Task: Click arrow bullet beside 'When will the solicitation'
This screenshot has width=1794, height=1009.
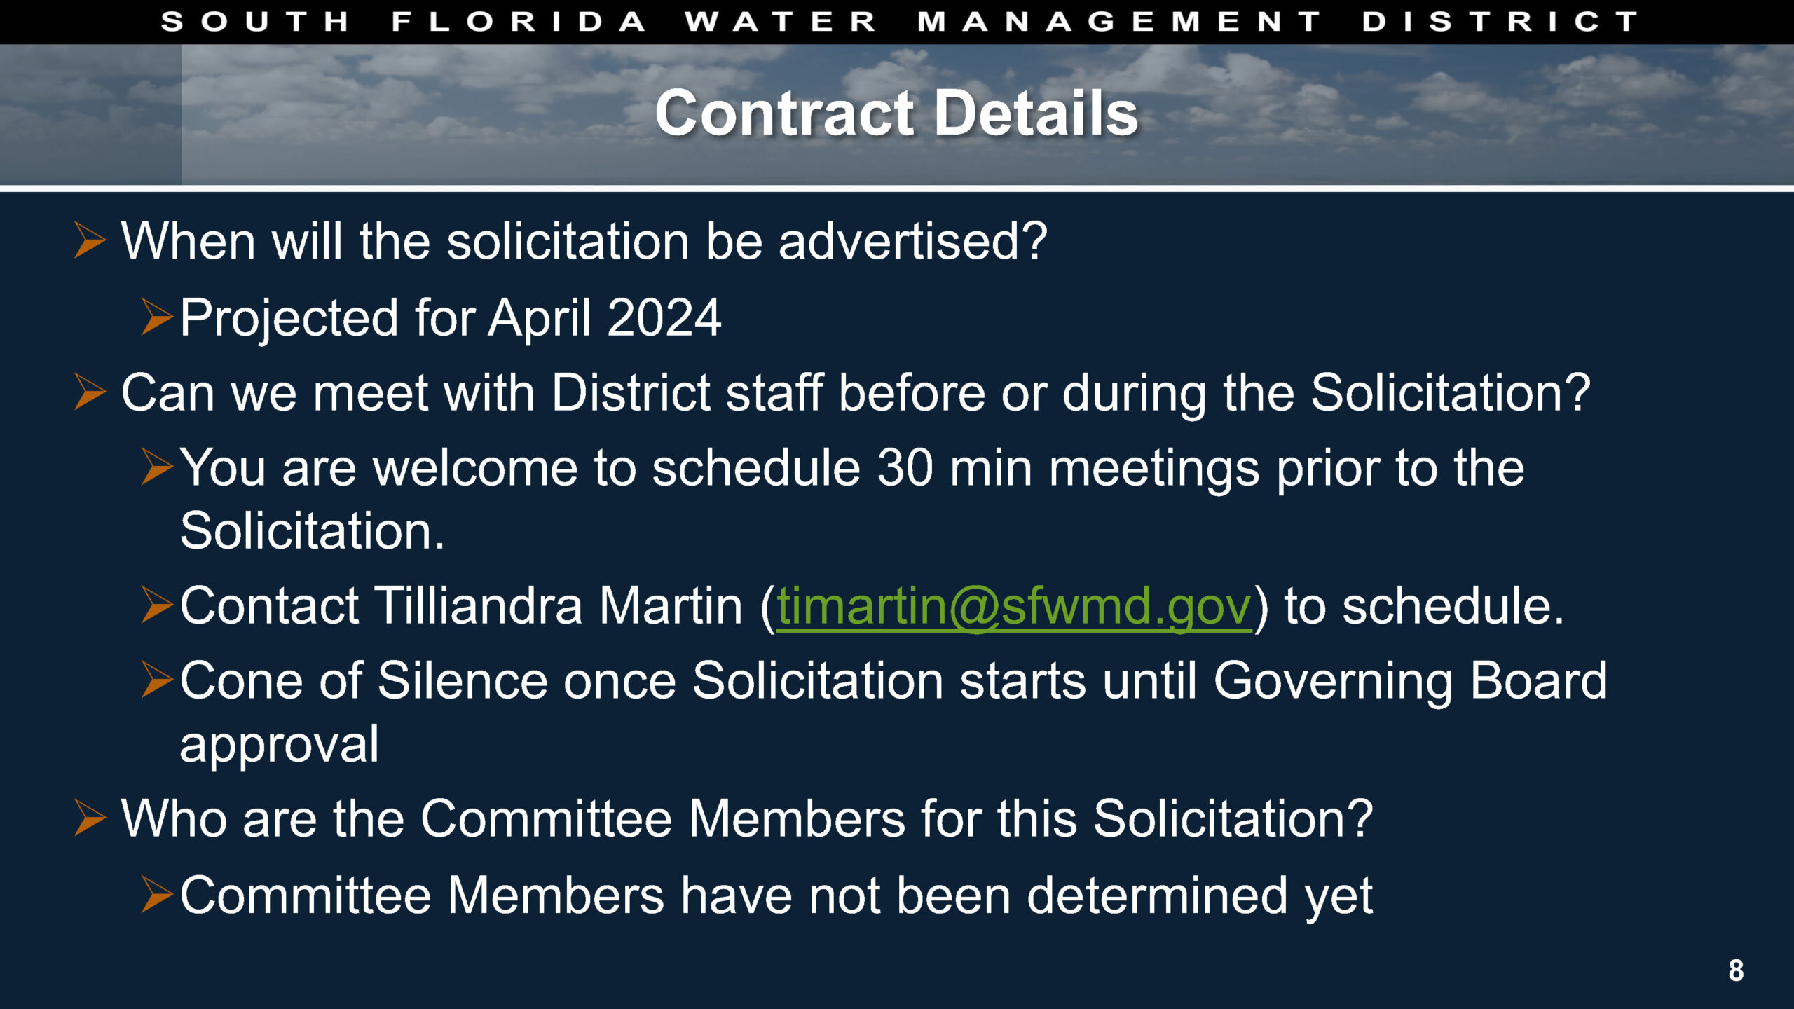Action: pyautogui.click(x=90, y=240)
